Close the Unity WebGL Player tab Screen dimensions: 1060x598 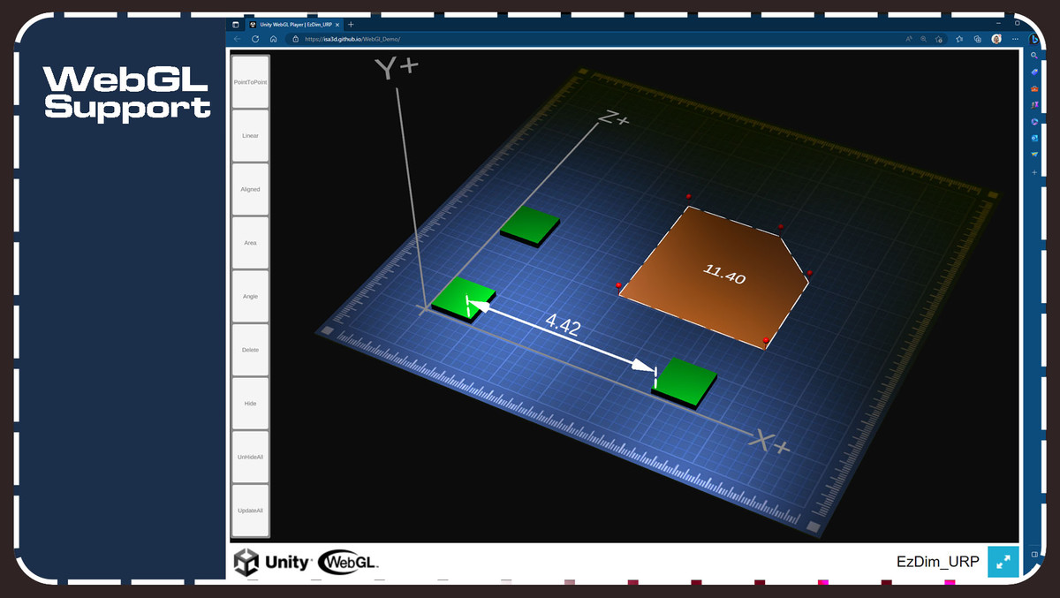coord(337,25)
